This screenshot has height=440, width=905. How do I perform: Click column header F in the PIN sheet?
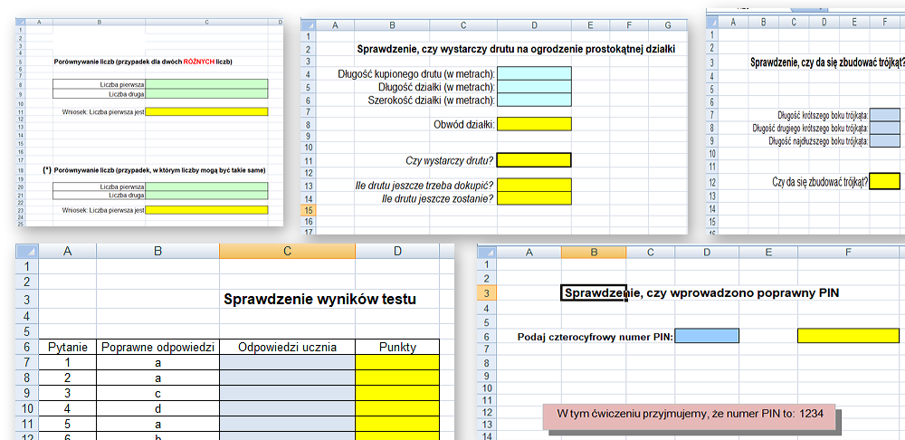pyautogui.click(x=848, y=253)
